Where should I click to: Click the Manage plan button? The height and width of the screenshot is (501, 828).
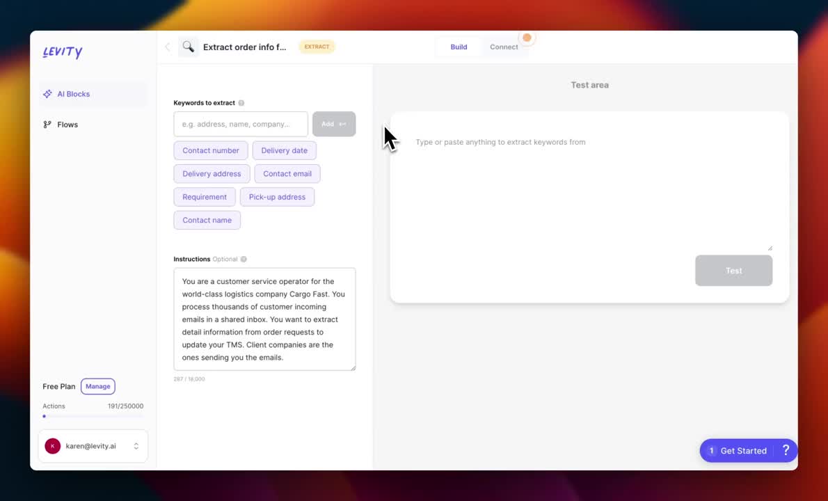[97, 386]
